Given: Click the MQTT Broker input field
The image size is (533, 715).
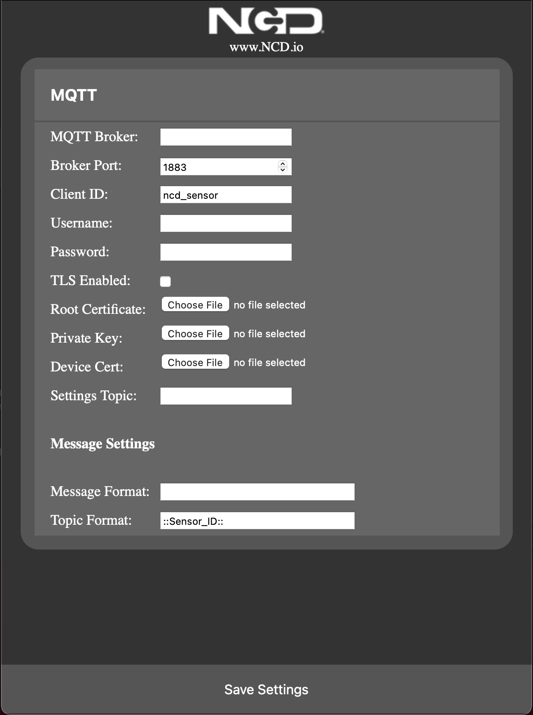Looking at the screenshot, I should click(226, 136).
